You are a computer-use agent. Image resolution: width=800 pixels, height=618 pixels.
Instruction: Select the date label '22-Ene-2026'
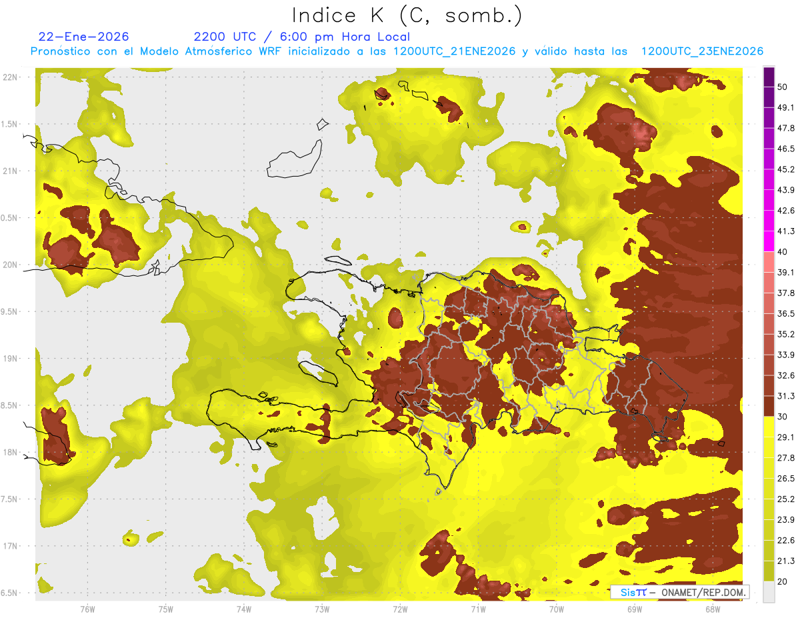pos(84,37)
